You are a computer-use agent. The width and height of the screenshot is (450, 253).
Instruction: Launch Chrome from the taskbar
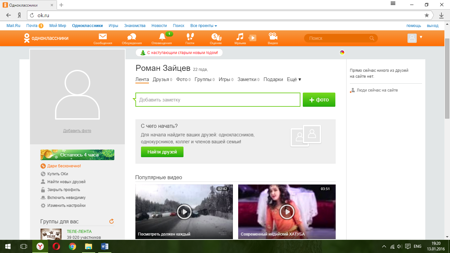[72, 246]
